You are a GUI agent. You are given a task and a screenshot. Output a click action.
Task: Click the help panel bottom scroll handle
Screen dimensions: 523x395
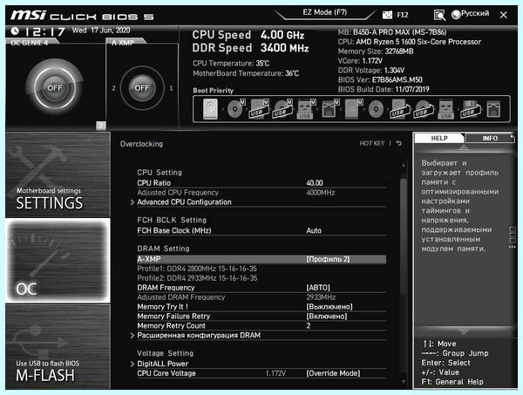tap(463, 331)
